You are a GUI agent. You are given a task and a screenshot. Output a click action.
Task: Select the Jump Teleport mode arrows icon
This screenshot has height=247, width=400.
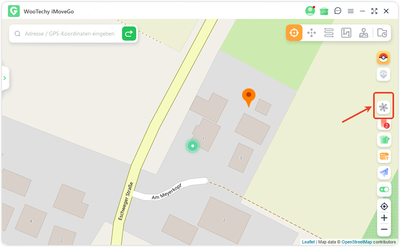coord(312,33)
